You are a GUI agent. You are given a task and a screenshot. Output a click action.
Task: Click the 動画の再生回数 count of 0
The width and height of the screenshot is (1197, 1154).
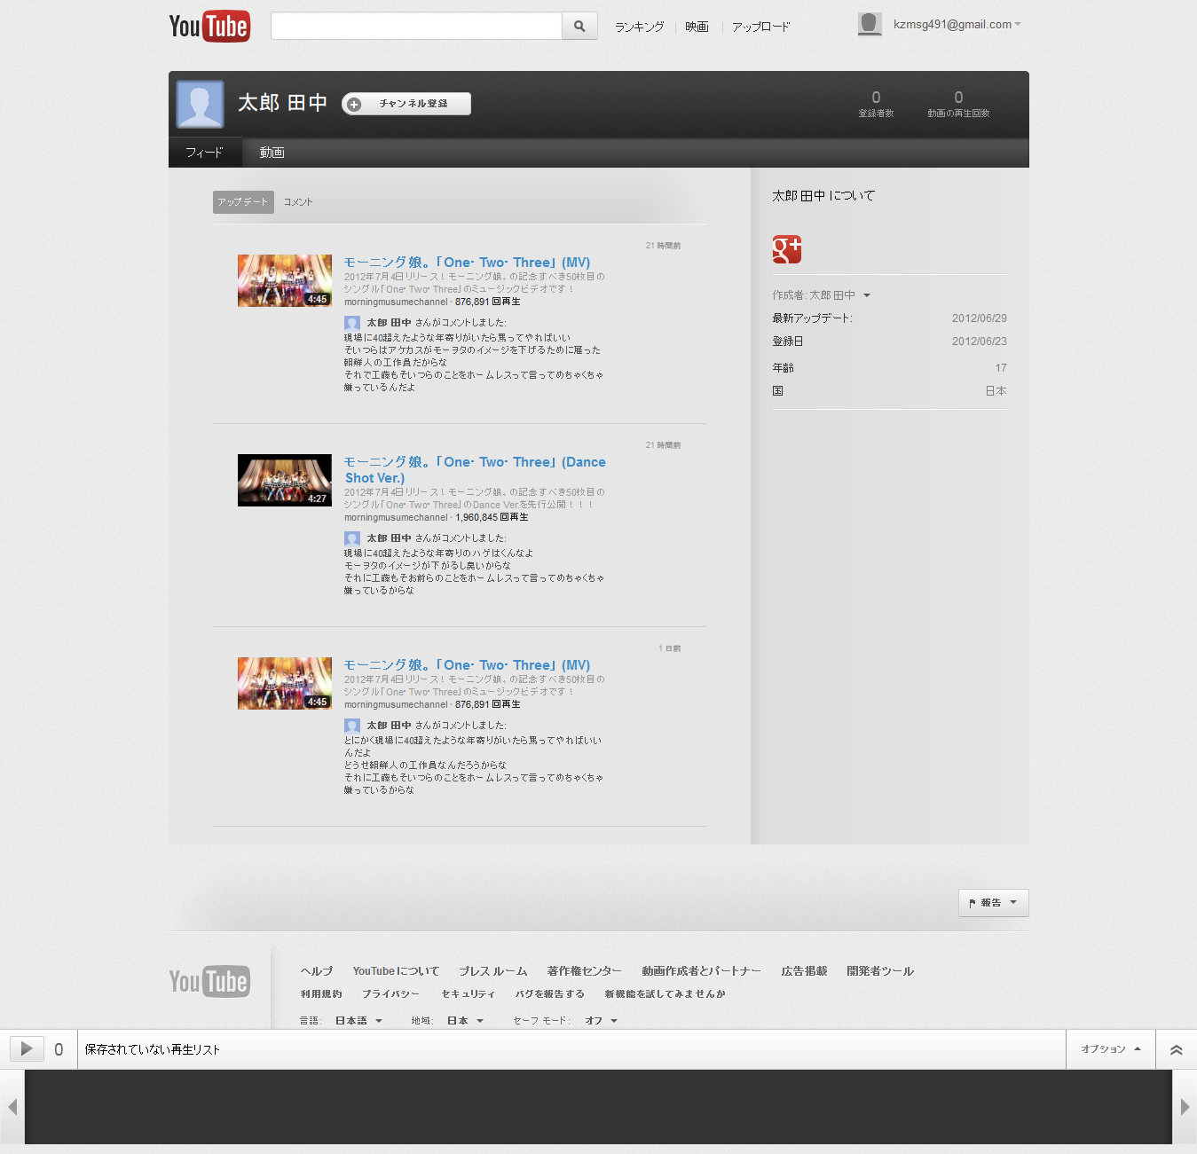pos(958,98)
